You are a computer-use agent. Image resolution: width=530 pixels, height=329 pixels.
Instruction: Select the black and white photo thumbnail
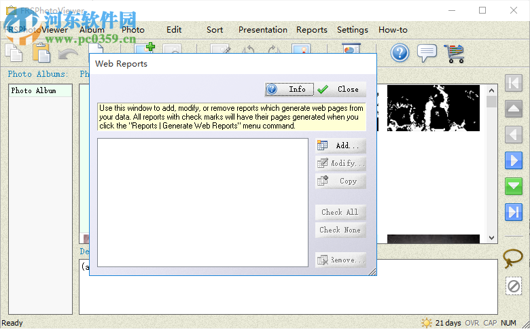[x=434, y=108]
